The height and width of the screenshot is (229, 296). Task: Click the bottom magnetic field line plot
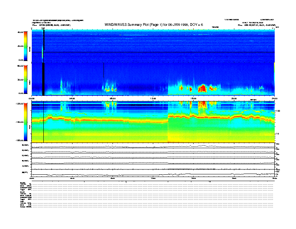click(x=153, y=173)
